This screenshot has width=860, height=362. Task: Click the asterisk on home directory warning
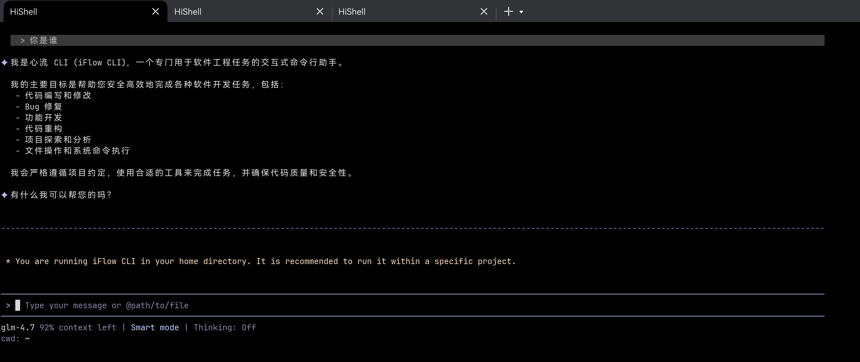click(8, 261)
